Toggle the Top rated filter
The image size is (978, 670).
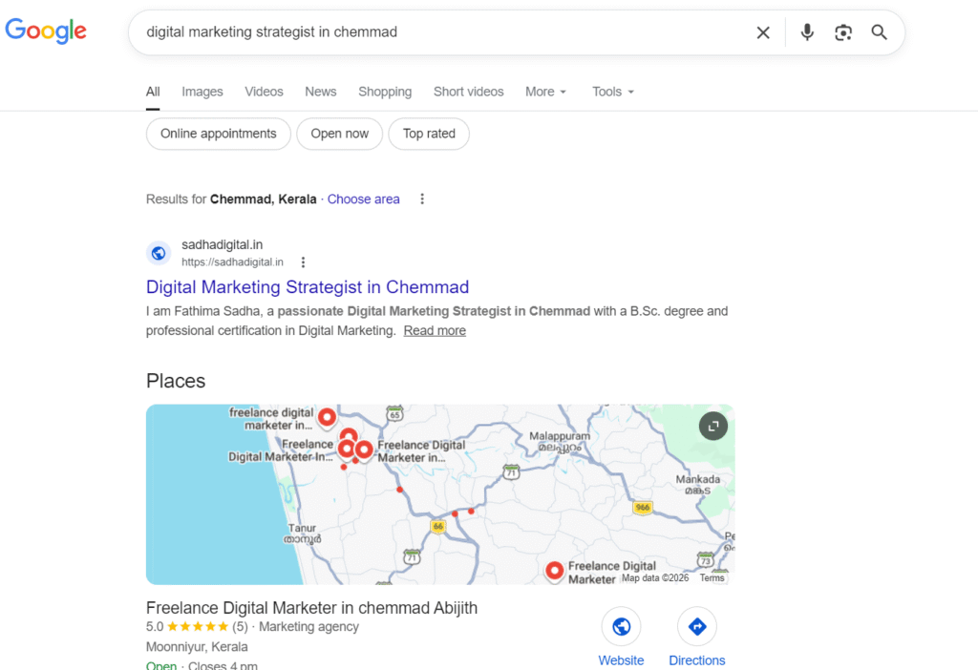click(429, 134)
